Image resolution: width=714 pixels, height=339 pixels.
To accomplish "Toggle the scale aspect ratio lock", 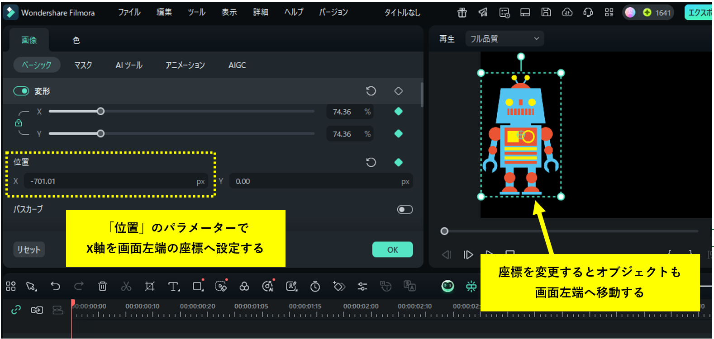I will [19, 122].
